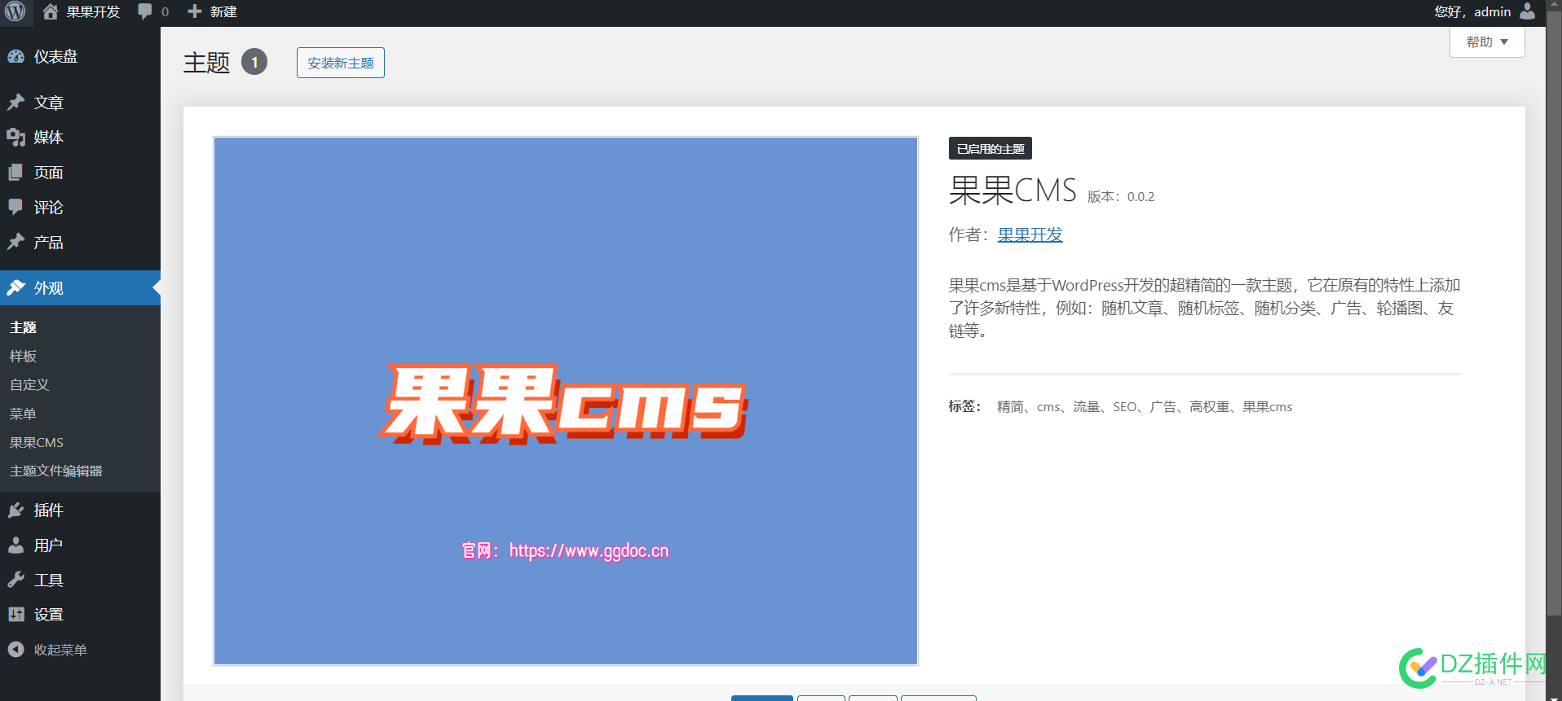Click the 用户 user icon

coord(15,545)
